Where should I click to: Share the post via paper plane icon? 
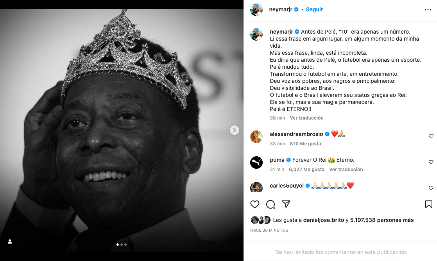click(286, 204)
